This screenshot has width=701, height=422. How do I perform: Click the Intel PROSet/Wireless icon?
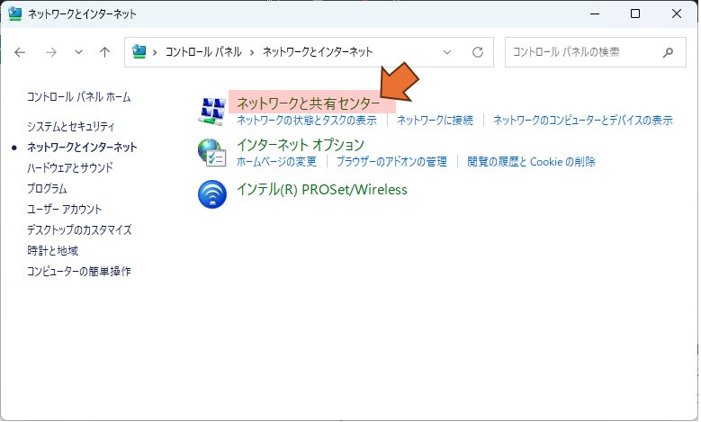(x=211, y=193)
